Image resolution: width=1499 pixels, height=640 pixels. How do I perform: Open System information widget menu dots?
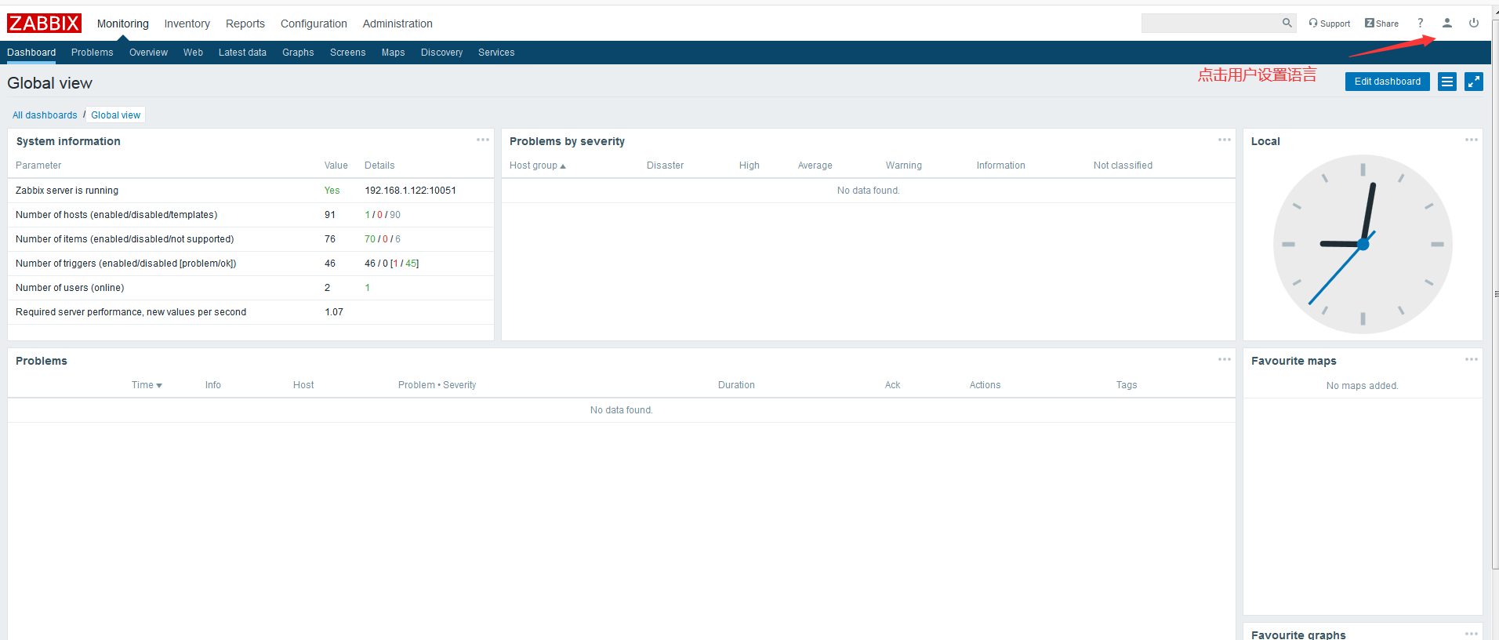(x=483, y=140)
